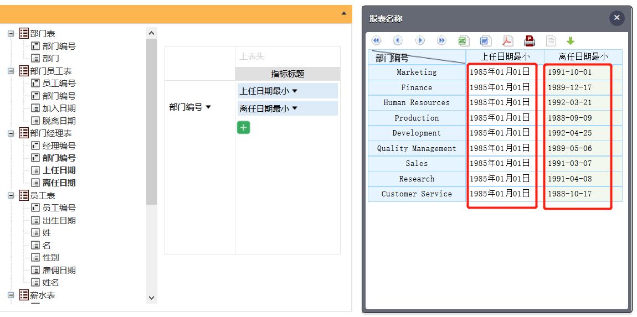Select the 性别 field
This screenshot has height=317, width=637.
(51, 258)
